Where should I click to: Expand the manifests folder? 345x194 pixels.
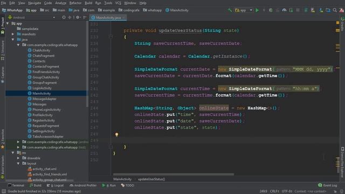click(x=13, y=34)
